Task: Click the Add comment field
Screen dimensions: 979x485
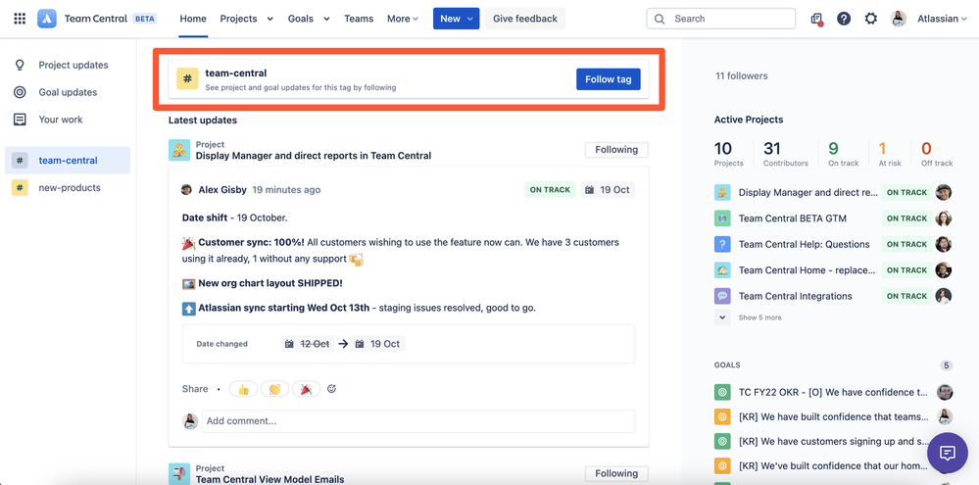Action: pos(418,421)
